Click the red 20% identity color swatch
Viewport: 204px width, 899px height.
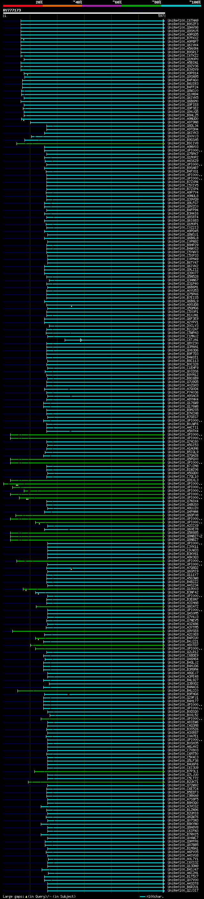point(23,6)
